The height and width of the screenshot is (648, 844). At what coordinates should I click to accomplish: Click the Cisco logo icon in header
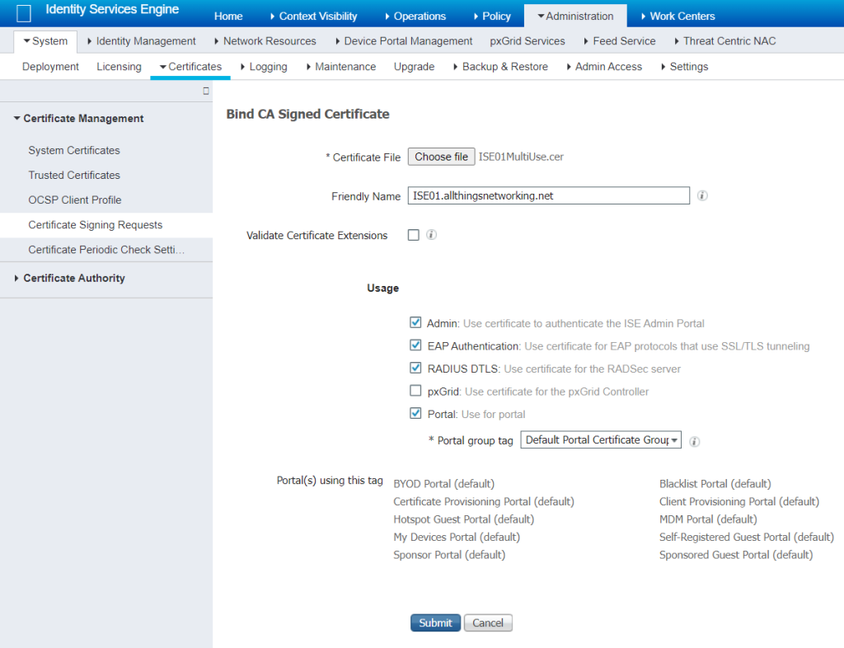click(x=24, y=13)
